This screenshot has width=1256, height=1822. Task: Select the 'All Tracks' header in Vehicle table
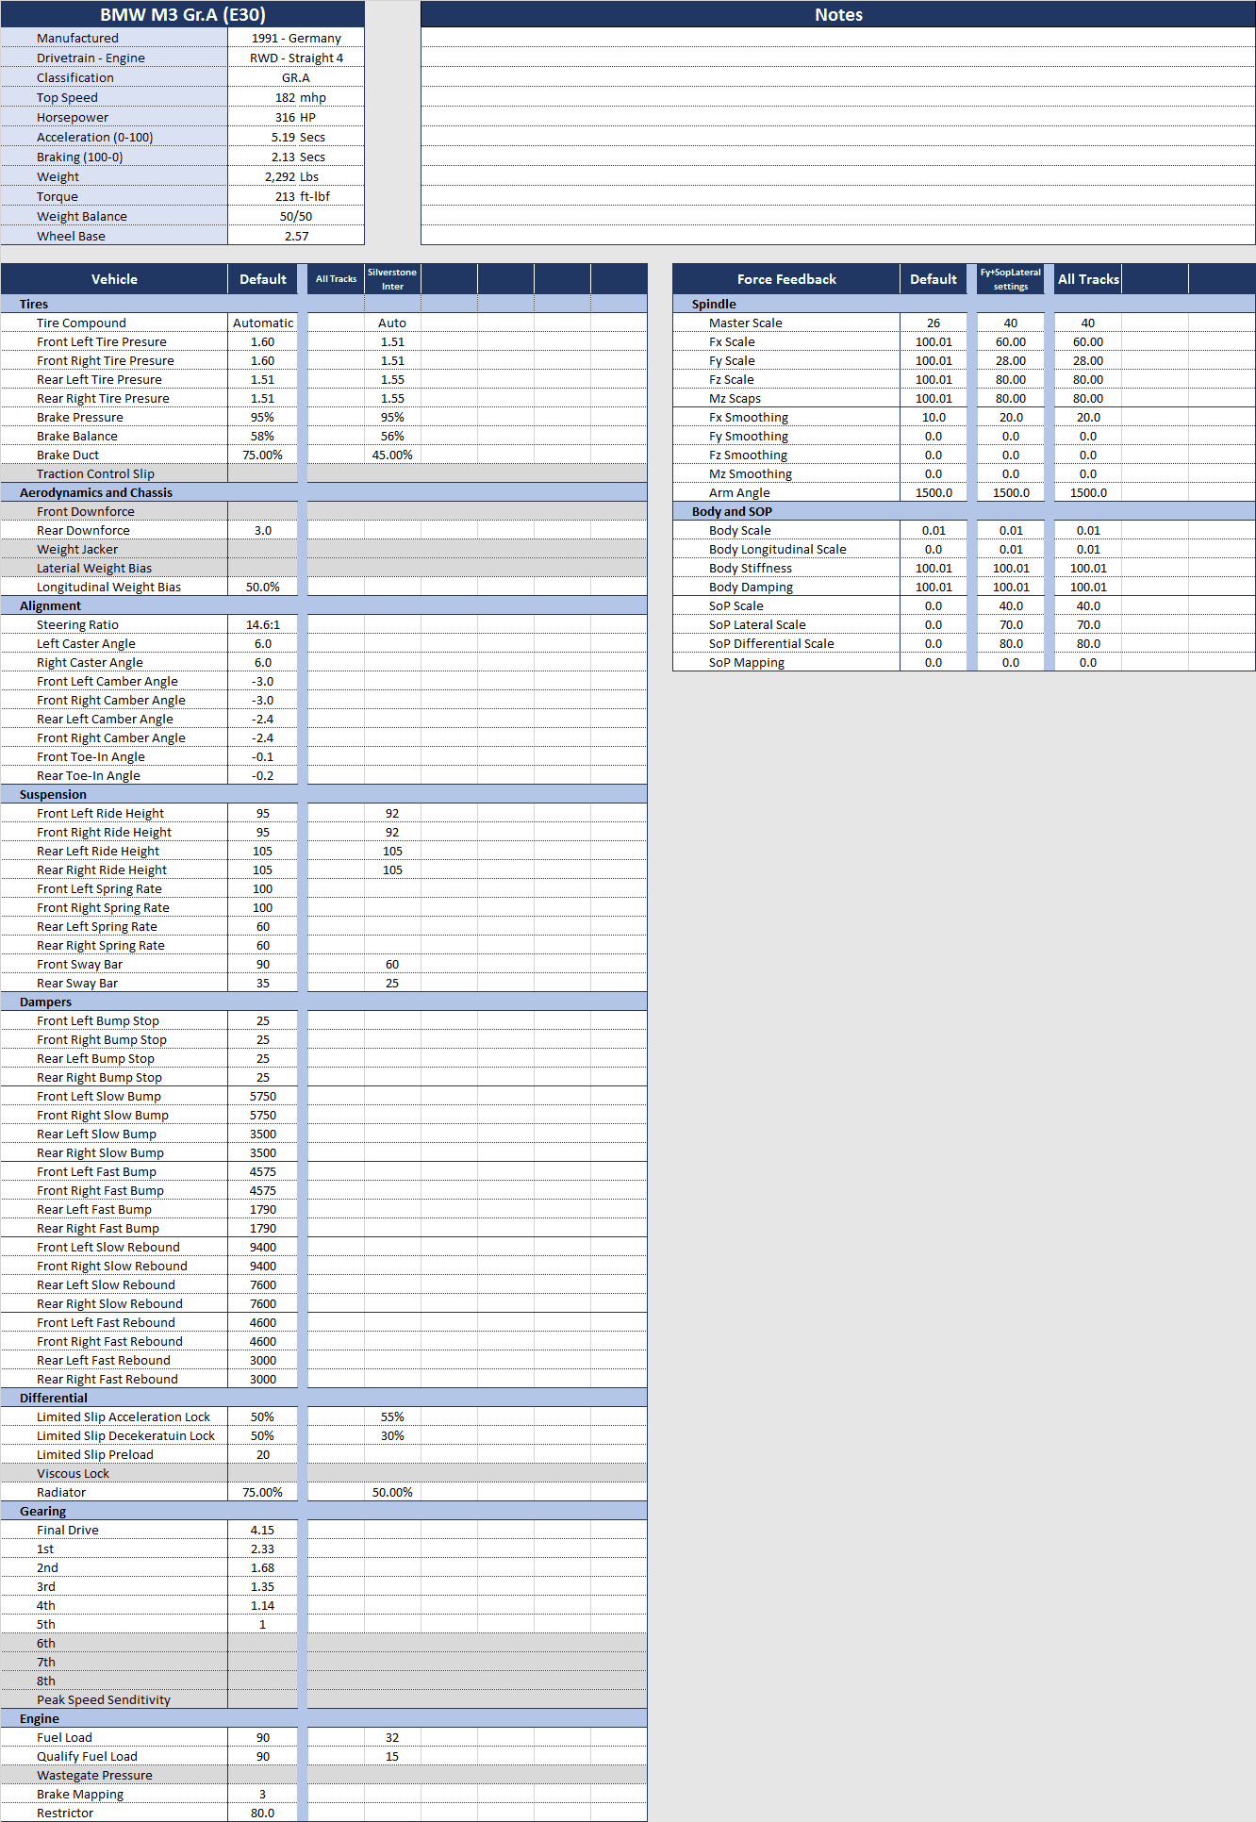(x=336, y=279)
